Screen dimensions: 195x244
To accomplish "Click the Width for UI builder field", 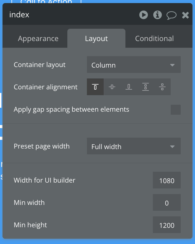I will point(167,180).
